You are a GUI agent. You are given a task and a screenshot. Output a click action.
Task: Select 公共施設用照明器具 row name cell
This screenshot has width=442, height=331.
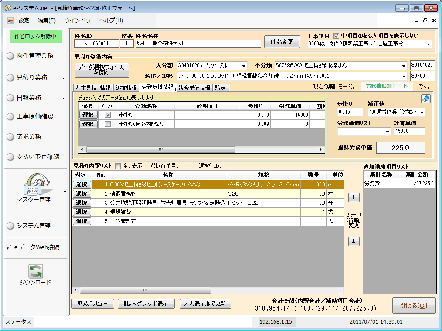tap(168, 203)
